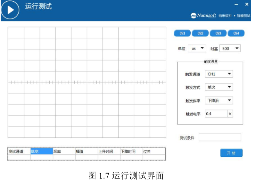256x185 pixels.
Task: Expand the 触发方式 dropdown showing 单次
Action: [x=219, y=87]
